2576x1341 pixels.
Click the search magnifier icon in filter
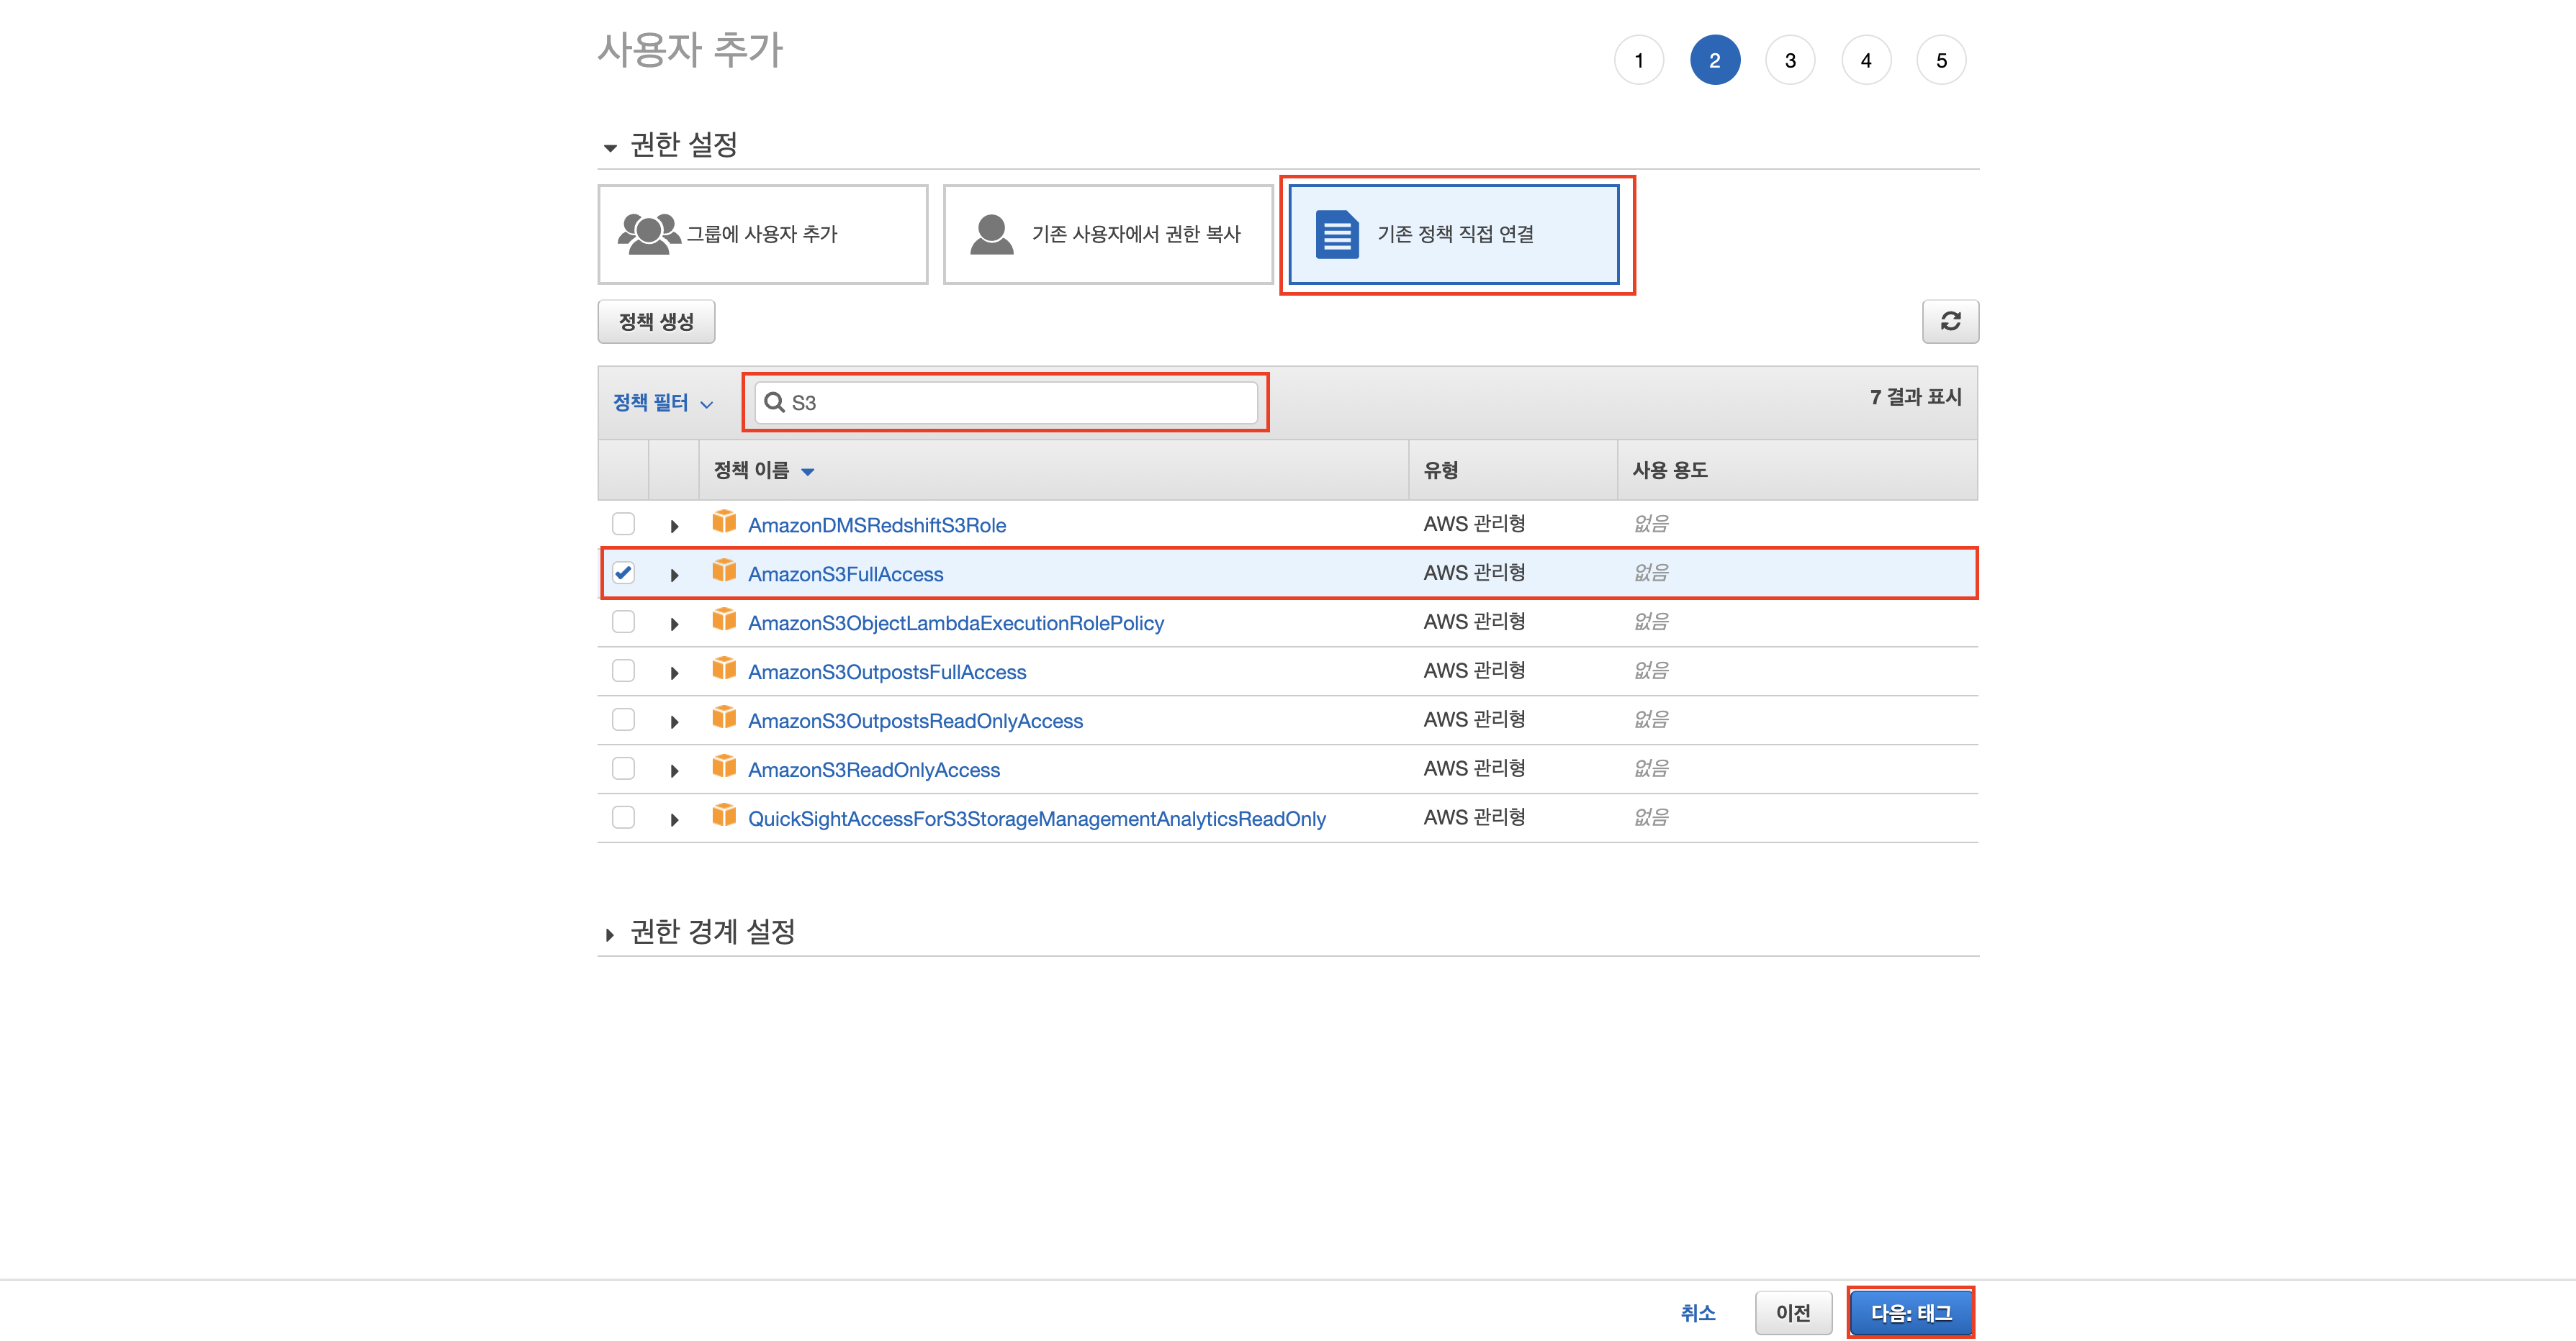click(x=773, y=401)
